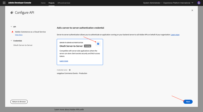Uncheck the OAuth Server-to-Server checkbox
Image resolution: width=203 pixels, height=112 pixels.
click(98, 44)
